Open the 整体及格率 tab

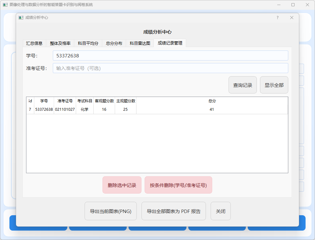coord(60,43)
